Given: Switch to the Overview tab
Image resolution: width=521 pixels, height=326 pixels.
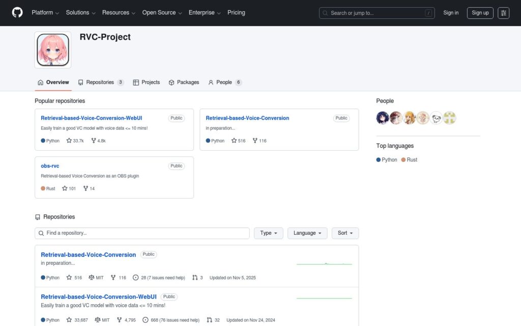Looking at the screenshot, I should (x=53, y=83).
